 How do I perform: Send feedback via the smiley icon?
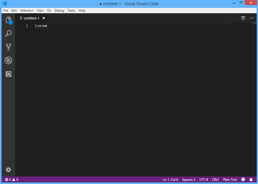pyautogui.click(x=243, y=179)
